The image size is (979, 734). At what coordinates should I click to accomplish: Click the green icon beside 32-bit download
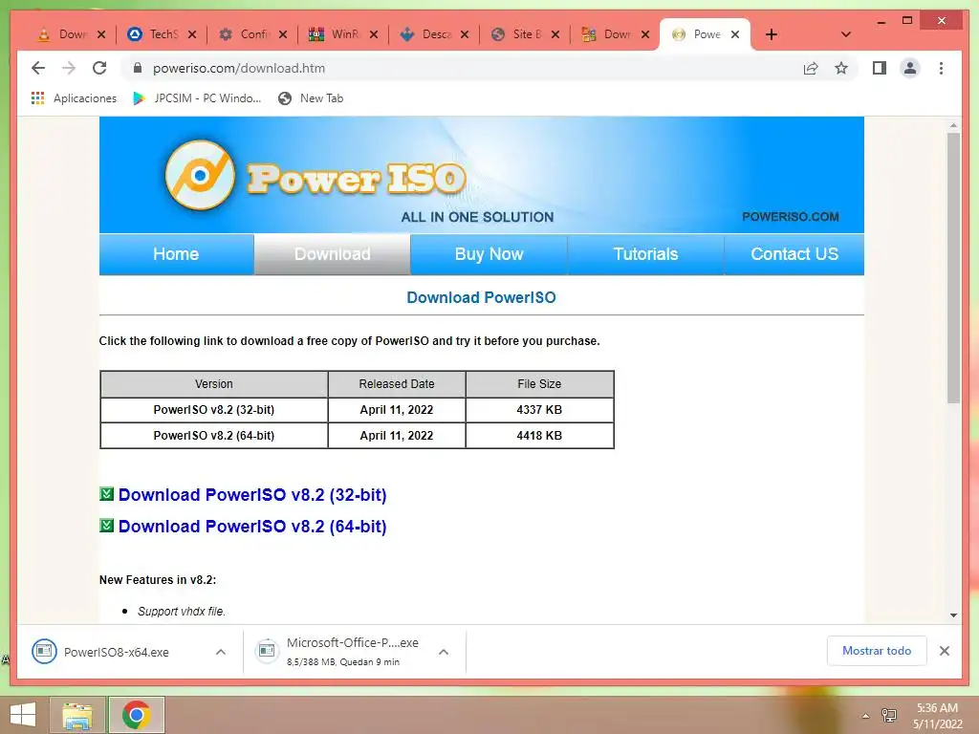(107, 494)
